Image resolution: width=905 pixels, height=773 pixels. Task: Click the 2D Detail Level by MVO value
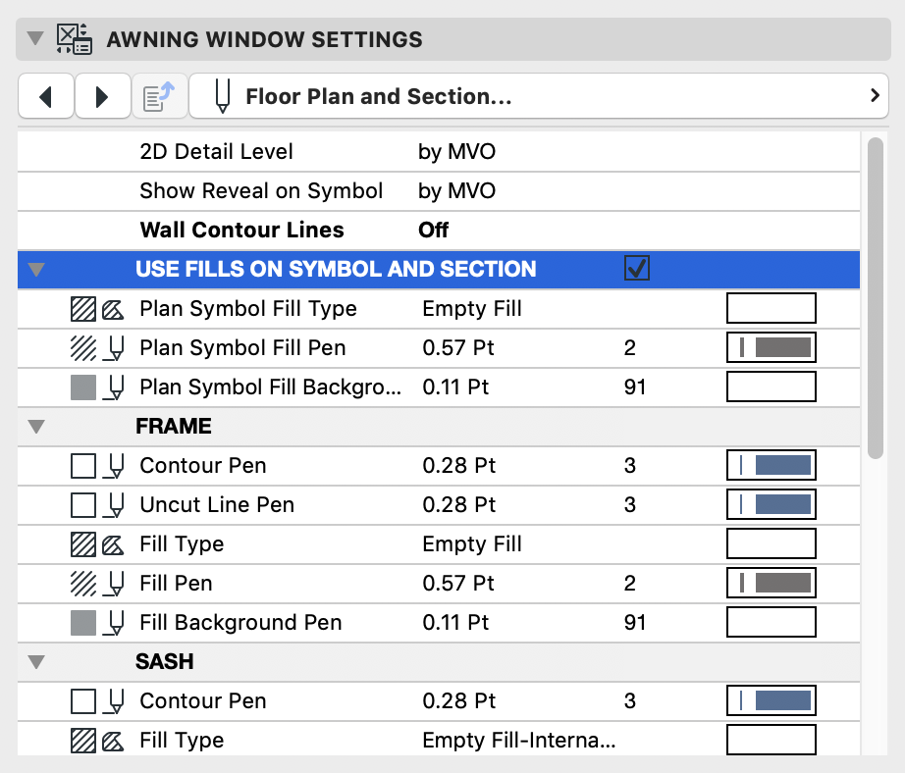pyautogui.click(x=456, y=152)
